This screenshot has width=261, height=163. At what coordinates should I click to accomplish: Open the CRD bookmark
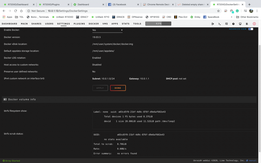pyautogui.click(x=167, y=17)
